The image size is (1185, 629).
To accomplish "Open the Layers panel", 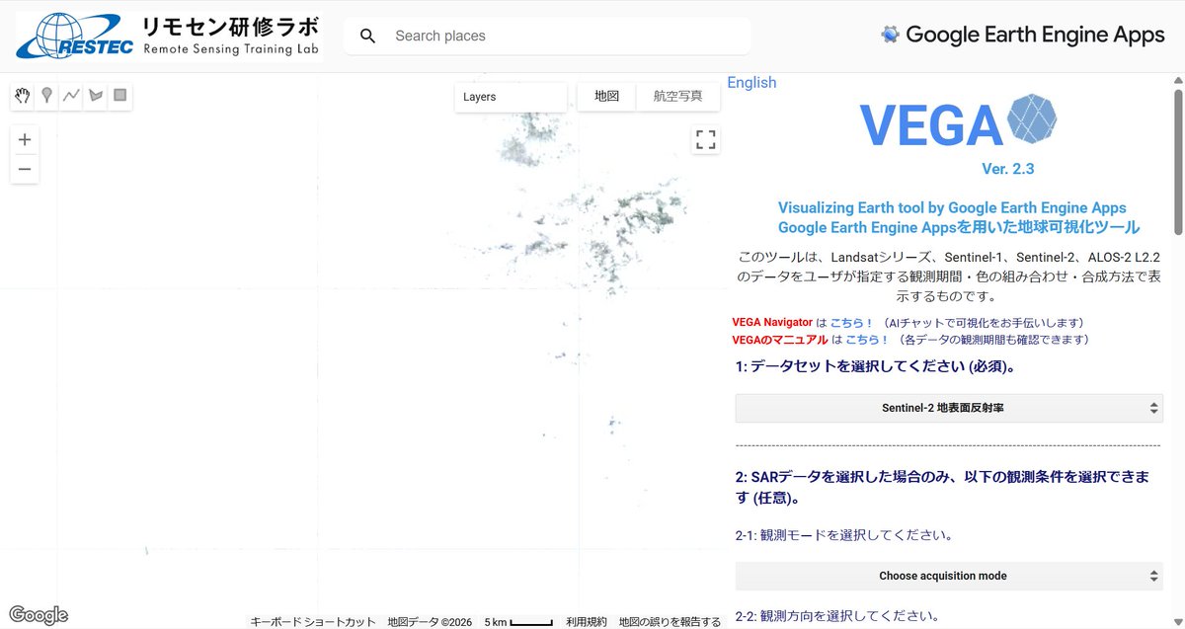I will point(511,97).
